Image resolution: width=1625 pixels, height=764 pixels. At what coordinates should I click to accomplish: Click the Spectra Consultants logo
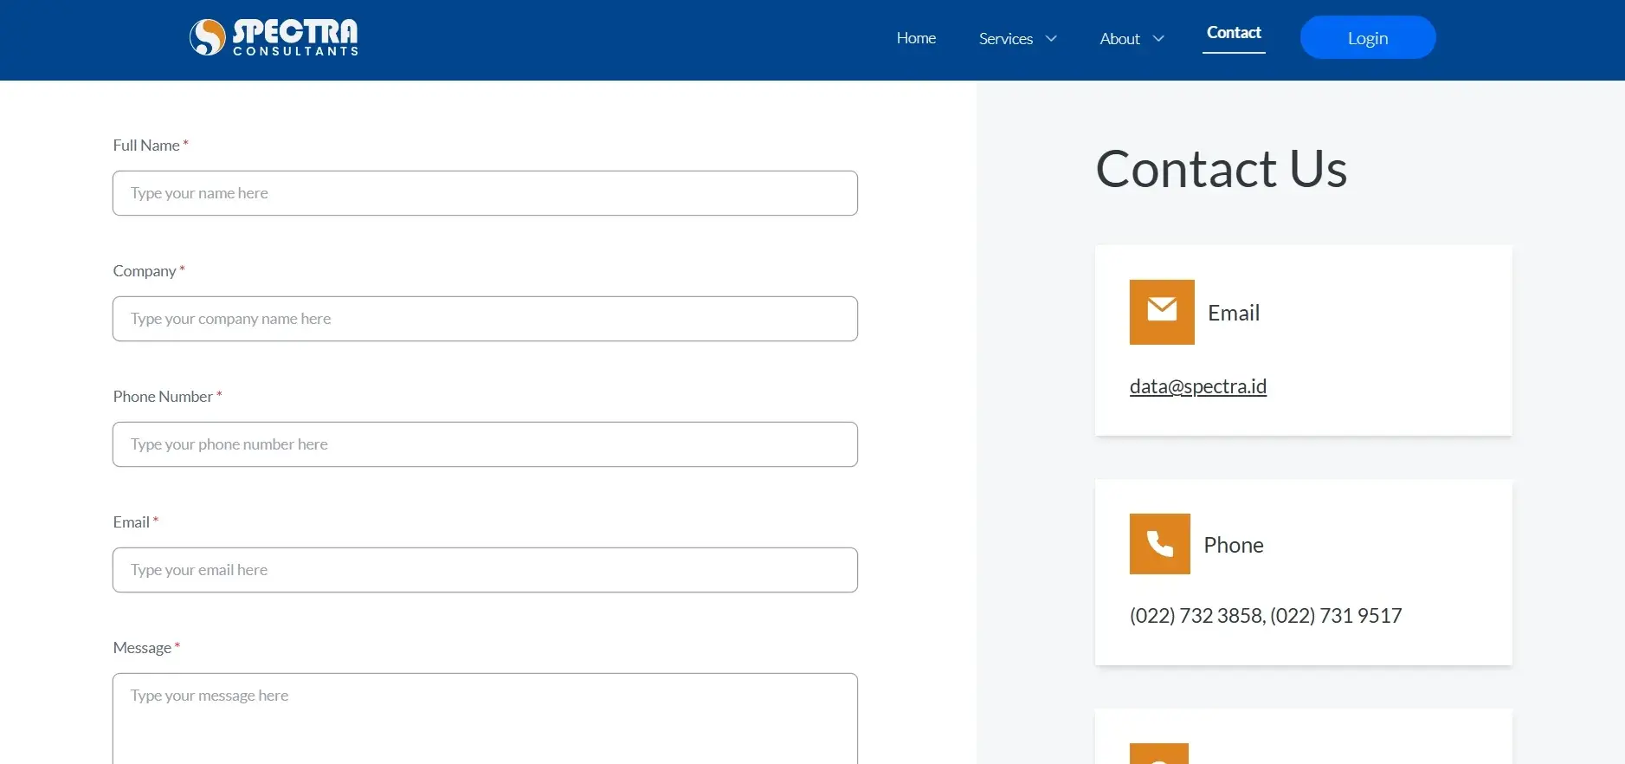(274, 38)
